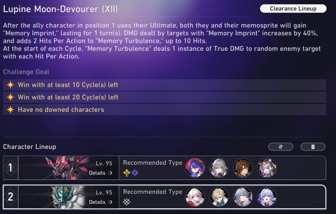Select the blond male character portrait in lineup 2
336x214 pixels.
[219, 197]
